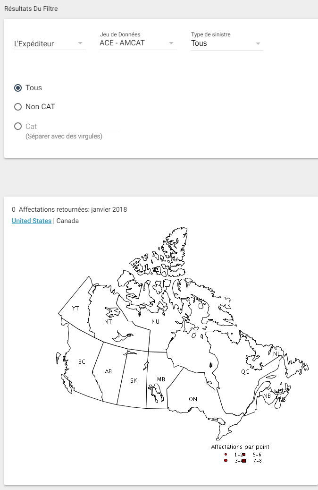Click the Type de sinistre dropdown arrow
The height and width of the screenshot is (490, 318).
pos(258,43)
